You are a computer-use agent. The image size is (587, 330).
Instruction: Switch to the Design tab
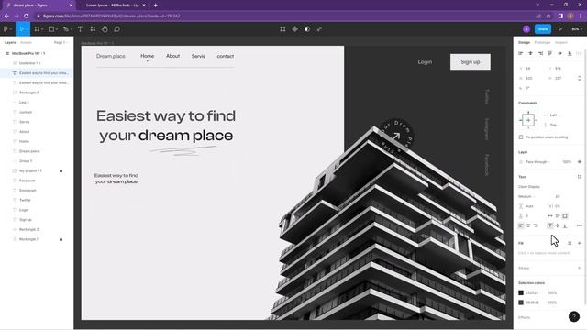tap(524, 43)
